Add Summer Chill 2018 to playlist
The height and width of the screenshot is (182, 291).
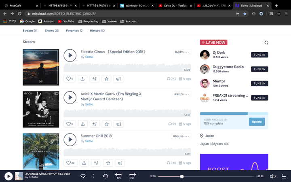pyautogui.click(x=96, y=163)
